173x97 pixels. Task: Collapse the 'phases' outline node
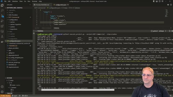tap(9, 88)
